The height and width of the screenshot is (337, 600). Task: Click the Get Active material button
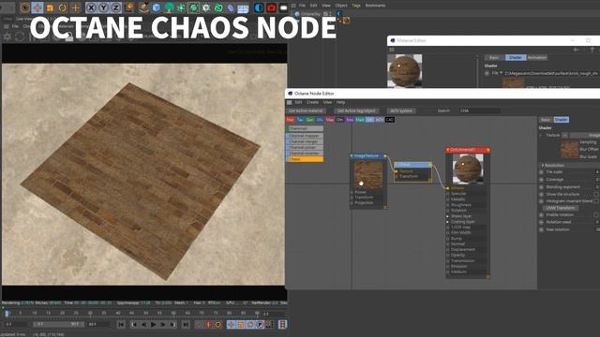(x=306, y=110)
